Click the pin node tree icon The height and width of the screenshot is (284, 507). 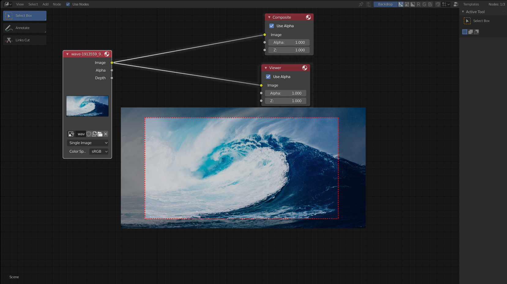point(361,4)
